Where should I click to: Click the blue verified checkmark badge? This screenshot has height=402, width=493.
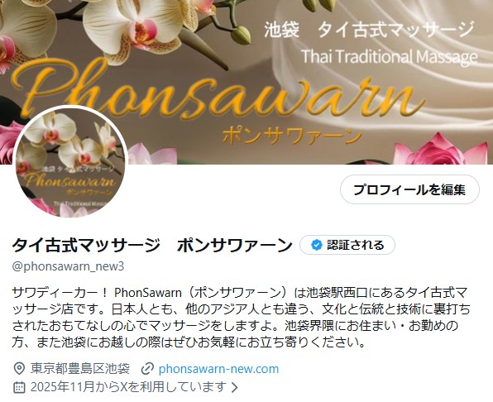317,245
